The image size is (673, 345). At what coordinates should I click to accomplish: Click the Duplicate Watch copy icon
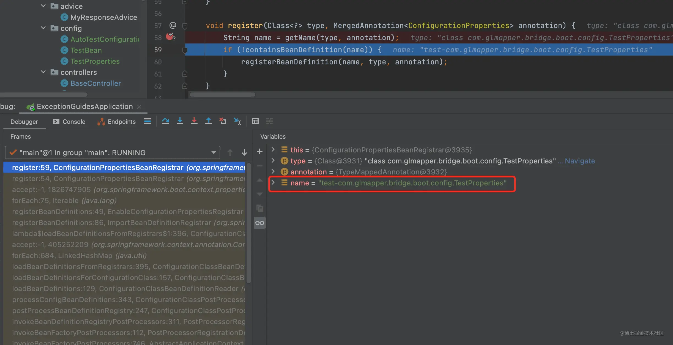click(259, 208)
